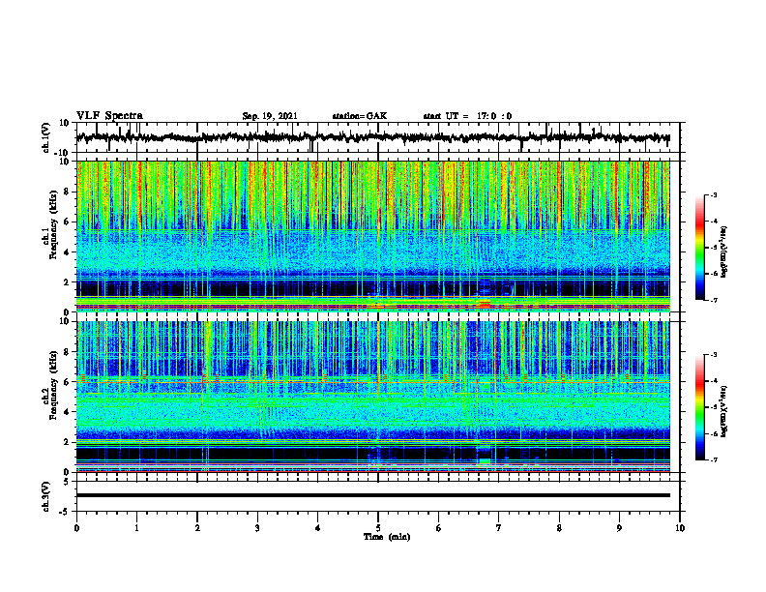Click the "VLF Spectra" plot title
This screenshot has height=592, width=766.
109,116
